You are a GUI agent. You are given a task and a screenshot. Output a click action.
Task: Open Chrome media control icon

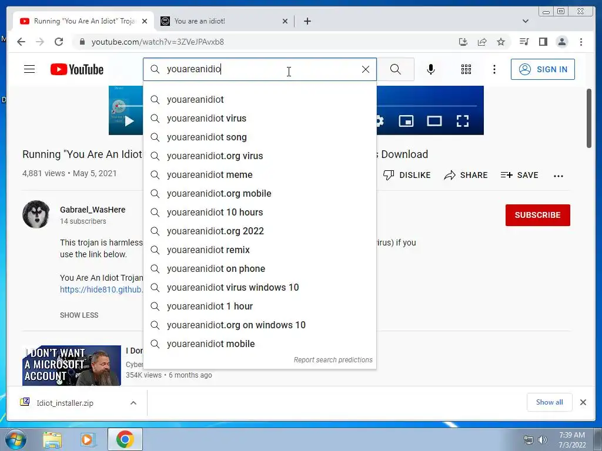[524, 42]
